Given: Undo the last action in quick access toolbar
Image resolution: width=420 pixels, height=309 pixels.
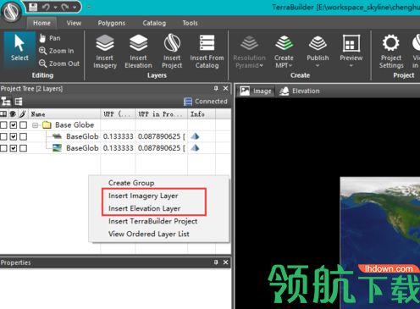Looking at the screenshot, I should (46, 7).
